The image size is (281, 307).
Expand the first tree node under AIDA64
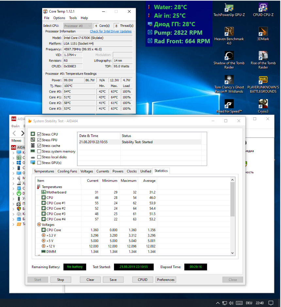(13, 153)
